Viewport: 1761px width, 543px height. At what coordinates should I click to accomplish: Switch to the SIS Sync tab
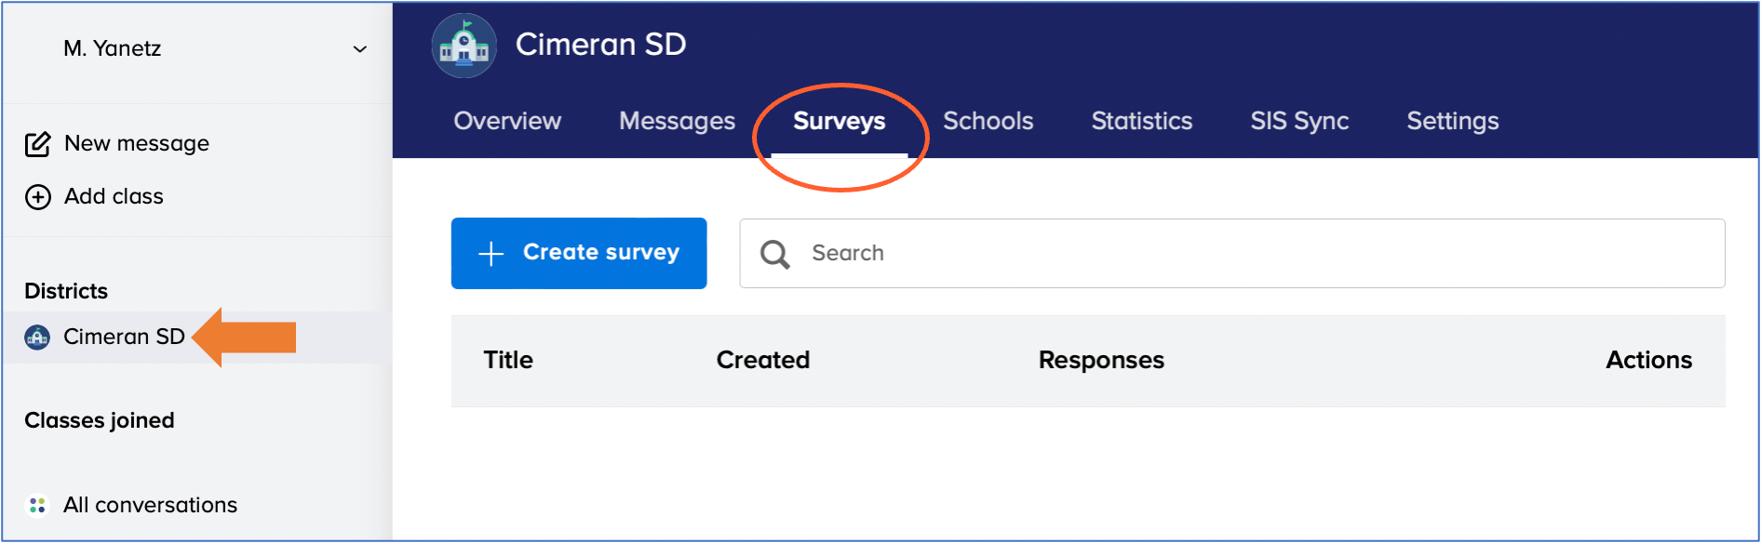click(1299, 122)
